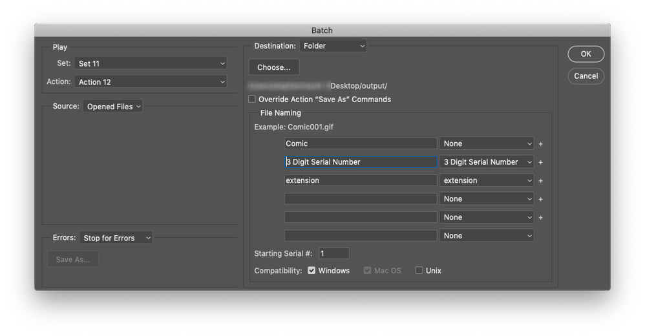This screenshot has height=336, width=645.
Task: Open the Set 11 dropdown
Action: point(151,63)
